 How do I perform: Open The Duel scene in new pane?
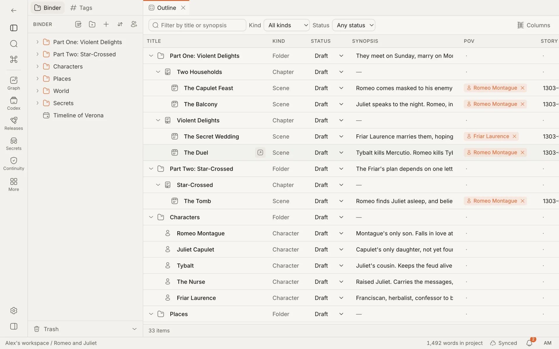(x=260, y=152)
